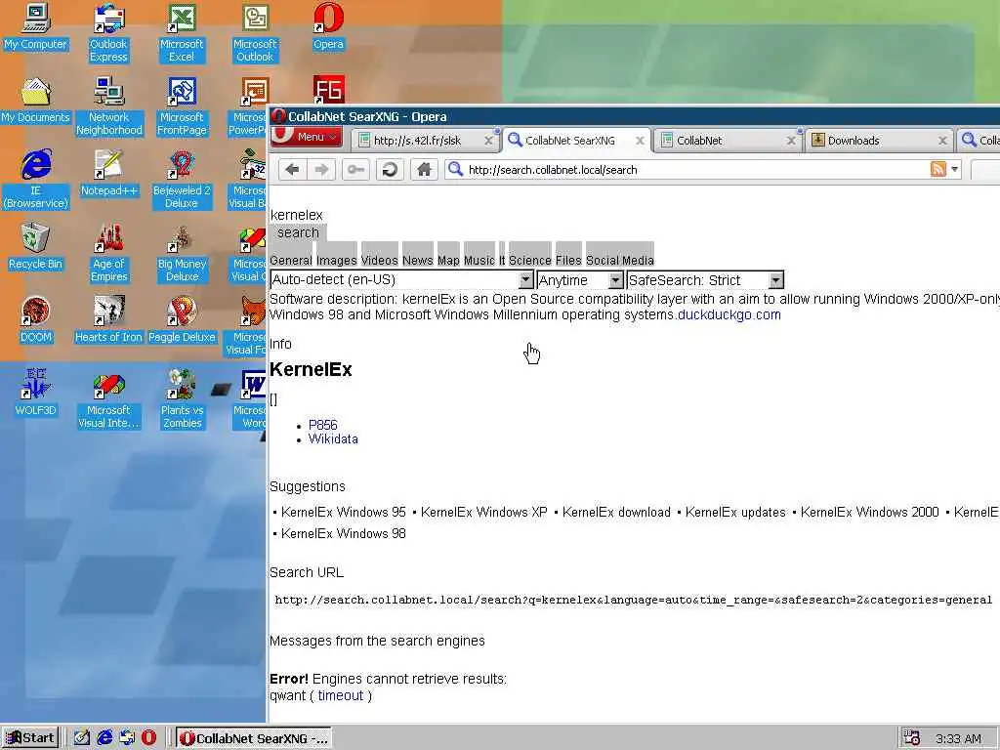Select the active CollabNet SearXNG tab
This screenshot has height=750, width=1000.
(x=576, y=141)
